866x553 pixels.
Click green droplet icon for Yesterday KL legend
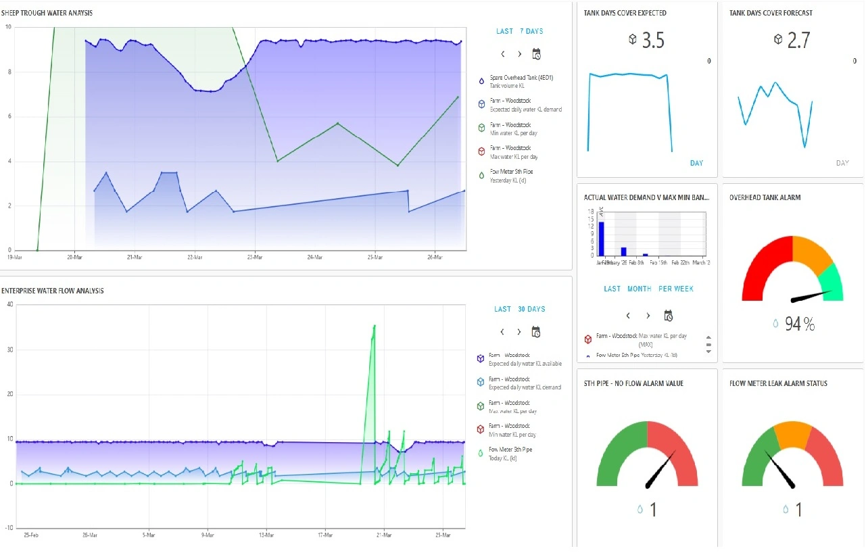[481, 175]
